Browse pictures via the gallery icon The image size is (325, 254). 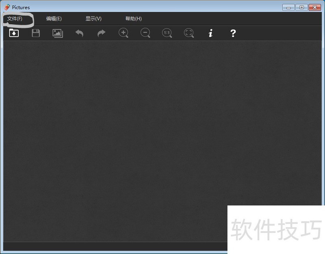[57, 33]
